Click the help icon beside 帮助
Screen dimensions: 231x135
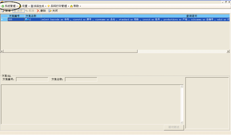71,6
